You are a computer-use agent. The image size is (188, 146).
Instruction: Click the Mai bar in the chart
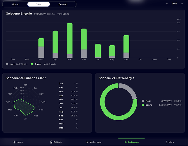pyautogui.click(x=69, y=41)
